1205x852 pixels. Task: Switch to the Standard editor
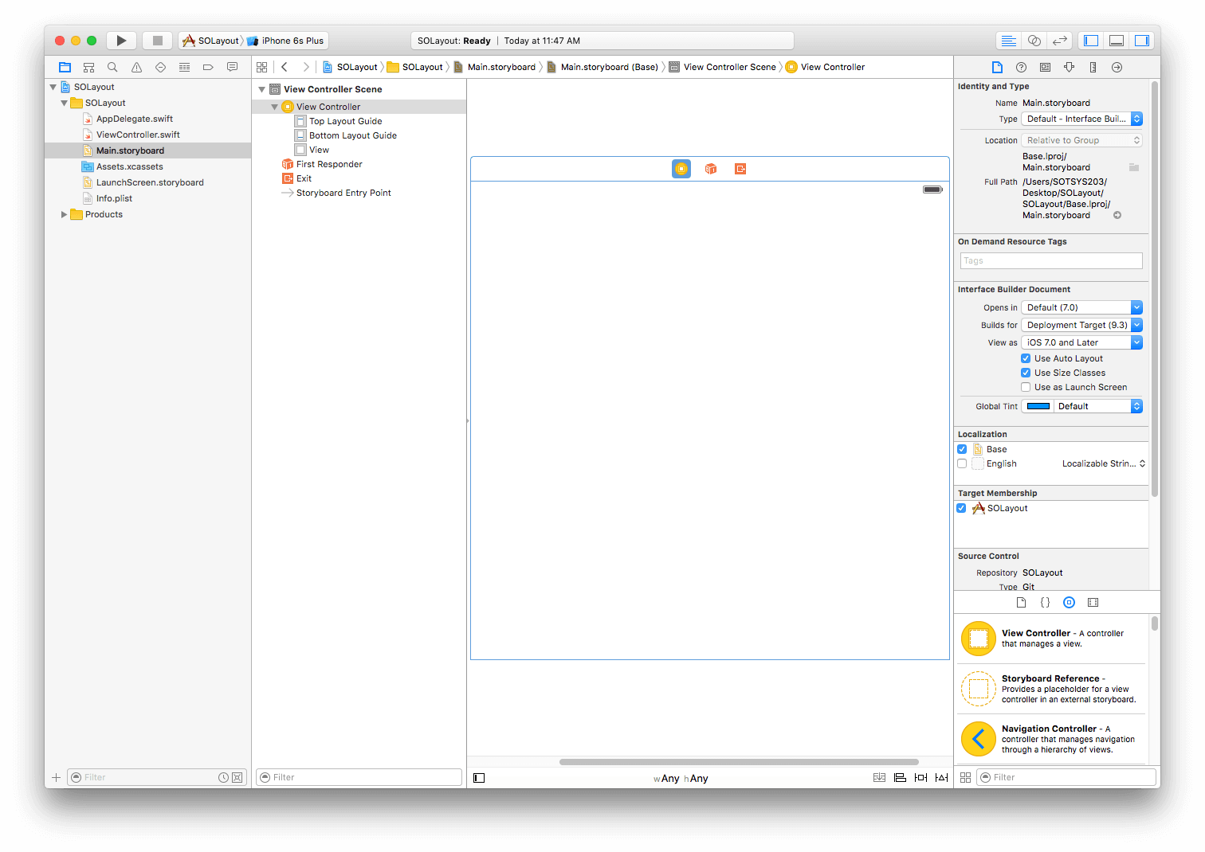(1008, 41)
